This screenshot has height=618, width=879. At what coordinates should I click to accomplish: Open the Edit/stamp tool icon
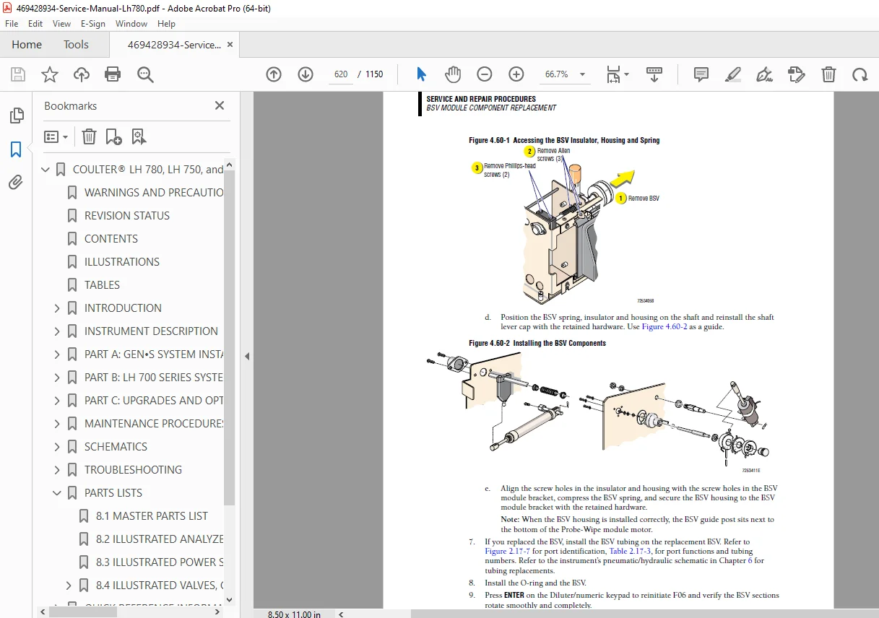[x=796, y=74]
